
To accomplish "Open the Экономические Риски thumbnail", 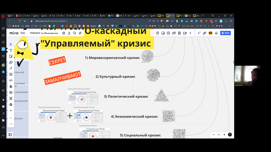I will click(x=88, y=116).
